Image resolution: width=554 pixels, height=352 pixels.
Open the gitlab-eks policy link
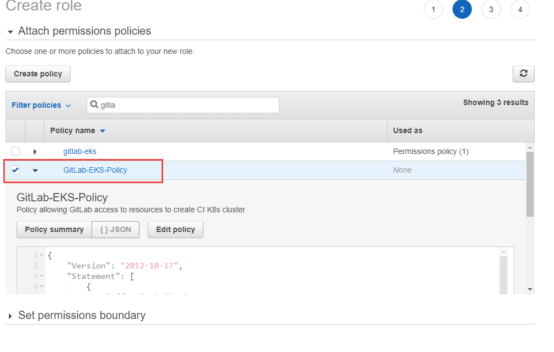click(80, 151)
